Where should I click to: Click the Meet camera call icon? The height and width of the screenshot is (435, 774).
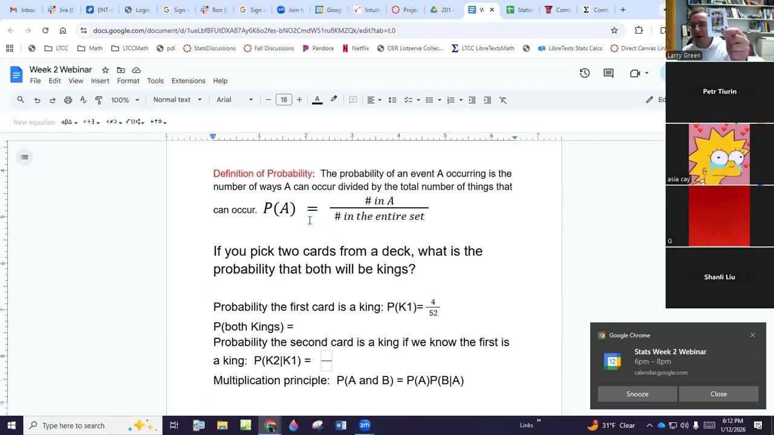(635, 73)
